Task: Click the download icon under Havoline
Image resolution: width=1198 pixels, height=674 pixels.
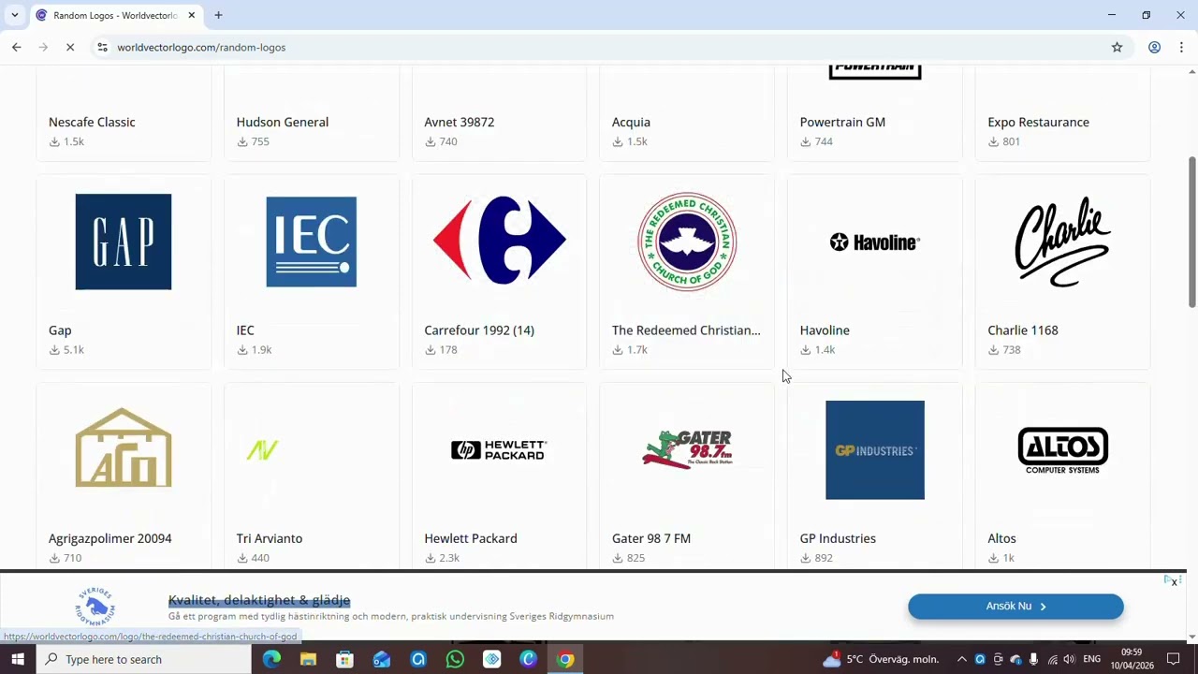Action: (x=806, y=350)
